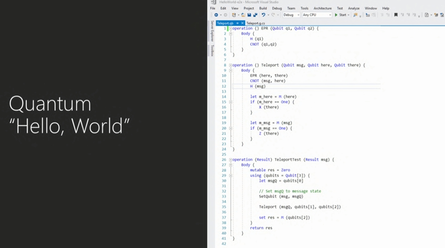Click the 'Z (there)' code line
Viewport: 445px width, 248px height.
click(269, 134)
